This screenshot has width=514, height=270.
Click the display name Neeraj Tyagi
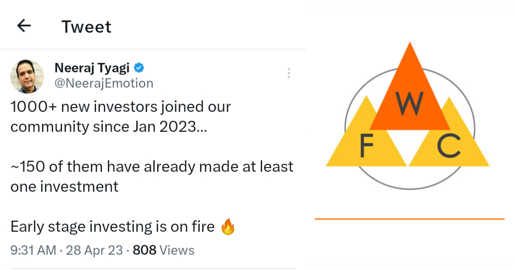click(x=92, y=67)
